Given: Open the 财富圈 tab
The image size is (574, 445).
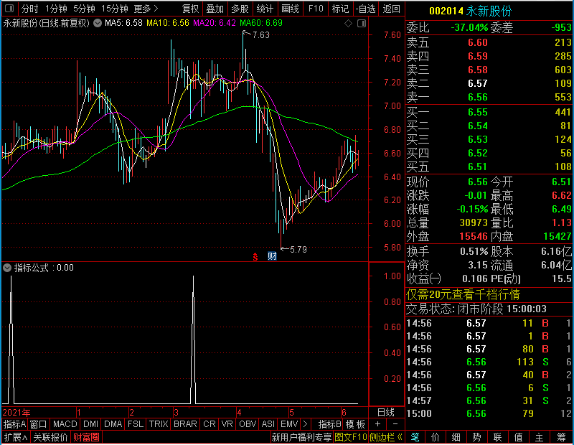Looking at the screenshot, I should pos(86,437).
